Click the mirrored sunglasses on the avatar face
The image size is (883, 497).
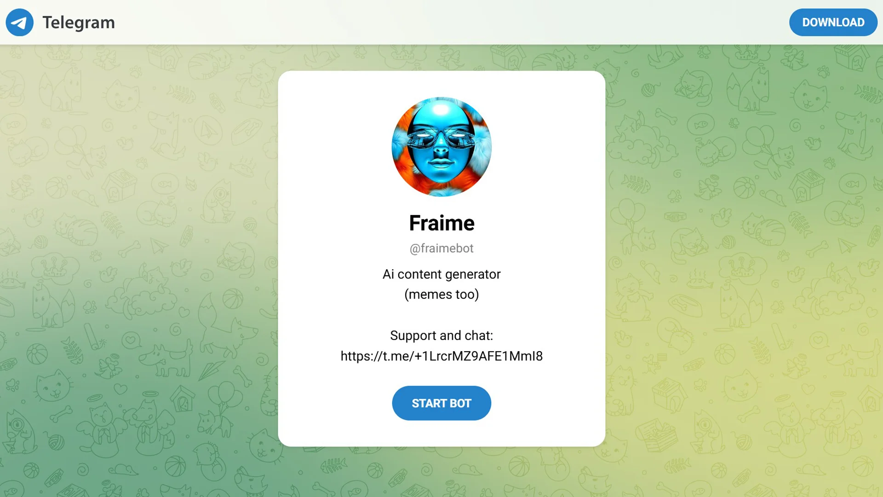point(441,137)
